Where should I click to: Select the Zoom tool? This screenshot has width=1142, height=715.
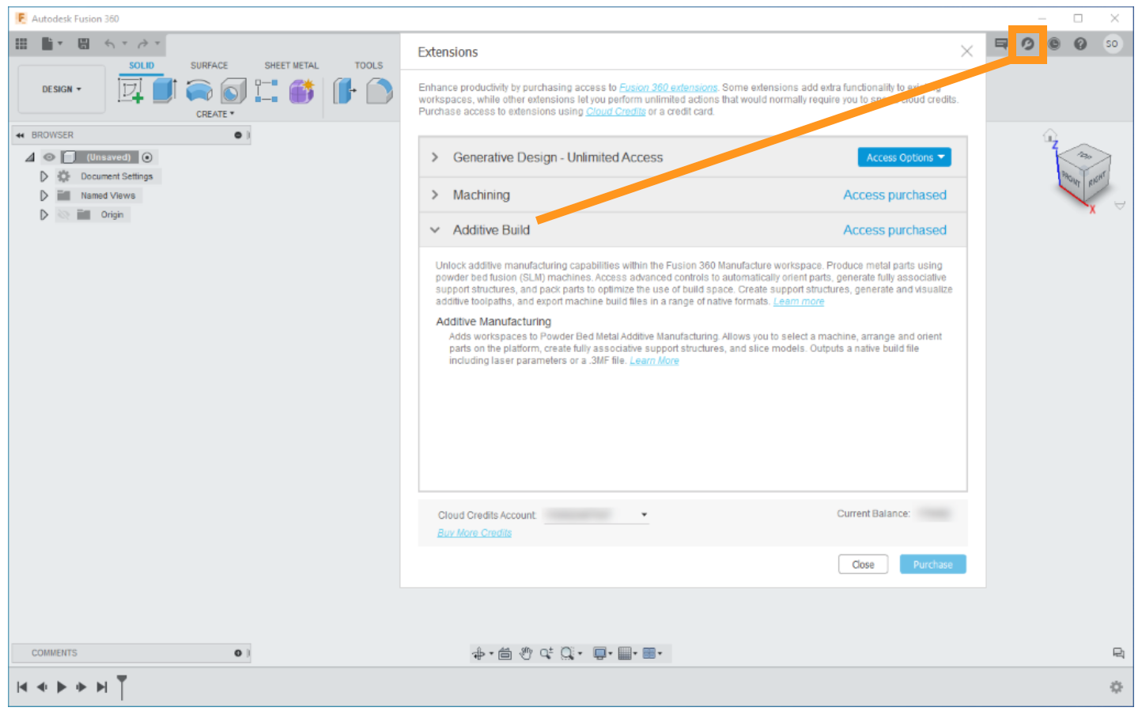pos(546,653)
